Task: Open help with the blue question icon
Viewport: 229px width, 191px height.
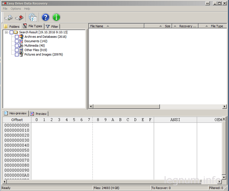Action: [x=46, y=17]
